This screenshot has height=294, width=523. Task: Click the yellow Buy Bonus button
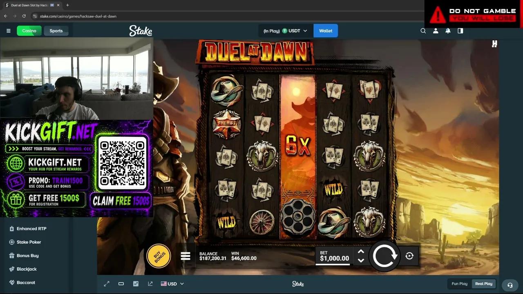pyautogui.click(x=159, y=256)
